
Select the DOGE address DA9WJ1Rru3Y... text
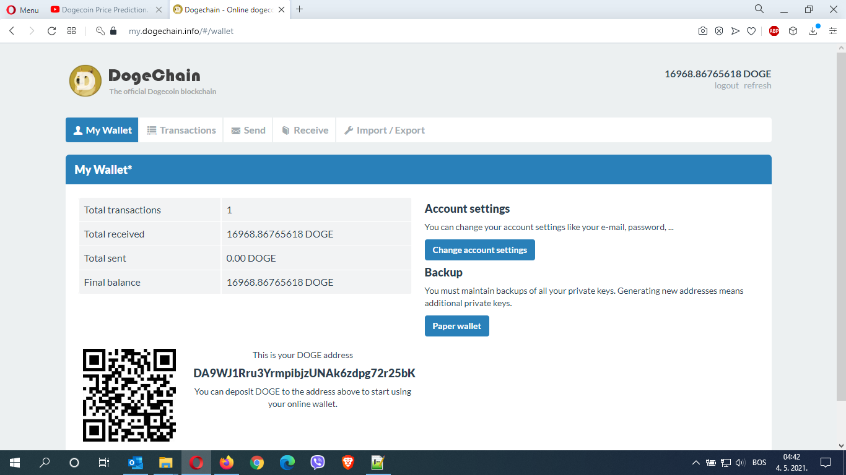pos(304,374)
